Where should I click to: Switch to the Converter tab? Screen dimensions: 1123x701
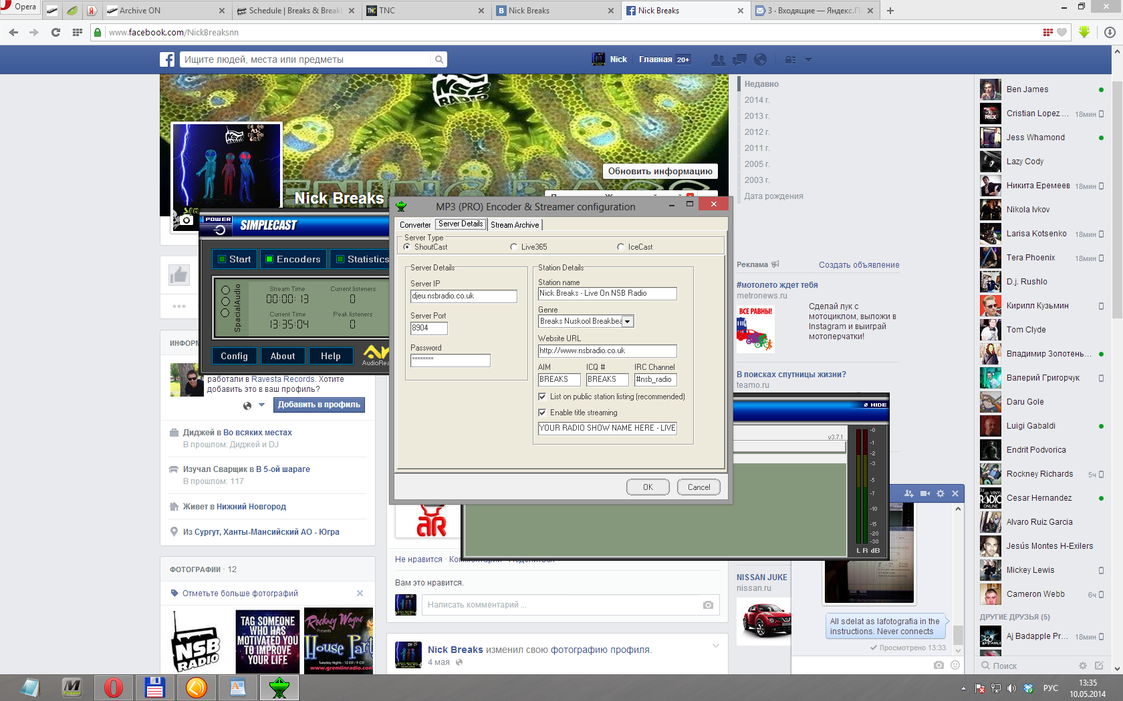[415, 225]
